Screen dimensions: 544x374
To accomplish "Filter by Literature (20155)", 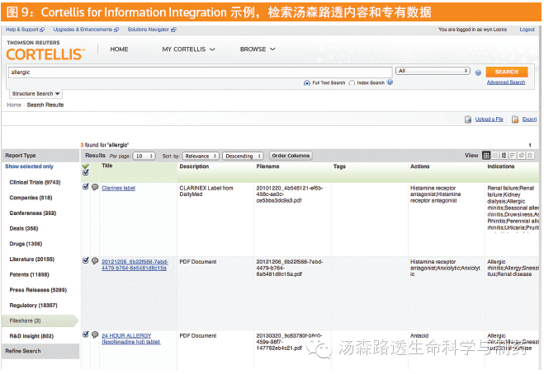I will pyautogui.click(x=32, y=259).
